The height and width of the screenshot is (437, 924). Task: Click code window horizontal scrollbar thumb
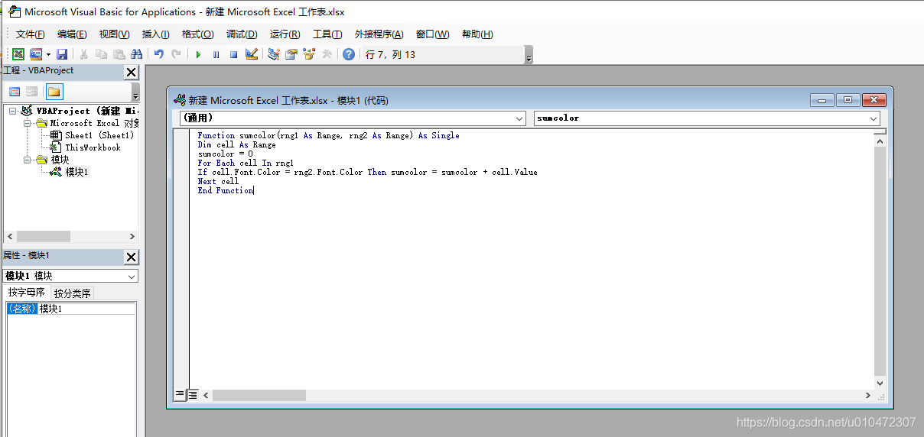click(x=259, y=396)
